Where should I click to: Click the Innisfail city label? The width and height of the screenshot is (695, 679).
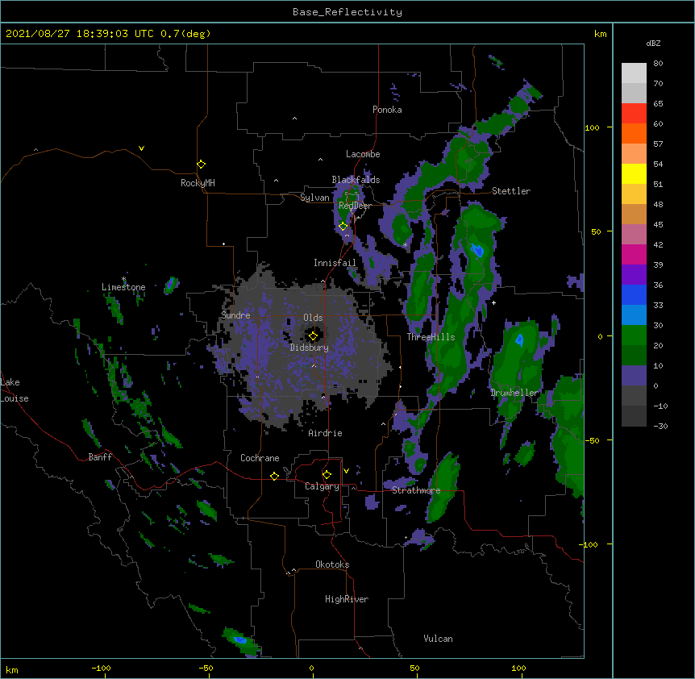(x=335, y=263)
